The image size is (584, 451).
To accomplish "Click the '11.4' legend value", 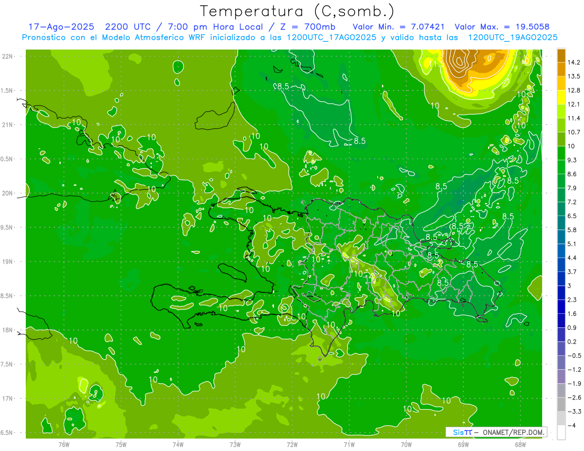I will pyautogui.click(x=574, y=118).
